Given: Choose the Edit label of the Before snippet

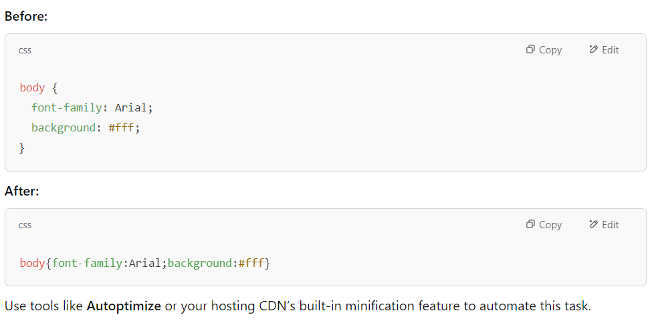Looking at the screenshot, I should tap(611, 50).
